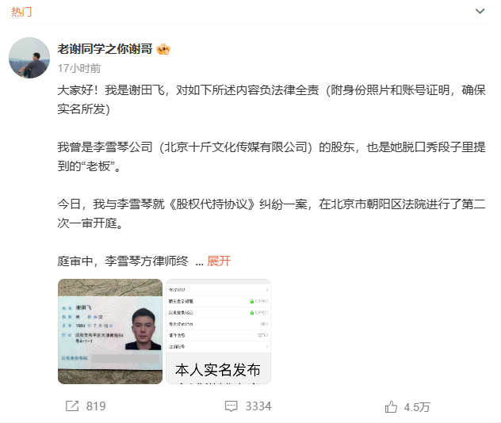This screenshot has height=423, width=501.
Task: Open the 819 reposts count
Action: pyautogui.click(x=96, y=406)
